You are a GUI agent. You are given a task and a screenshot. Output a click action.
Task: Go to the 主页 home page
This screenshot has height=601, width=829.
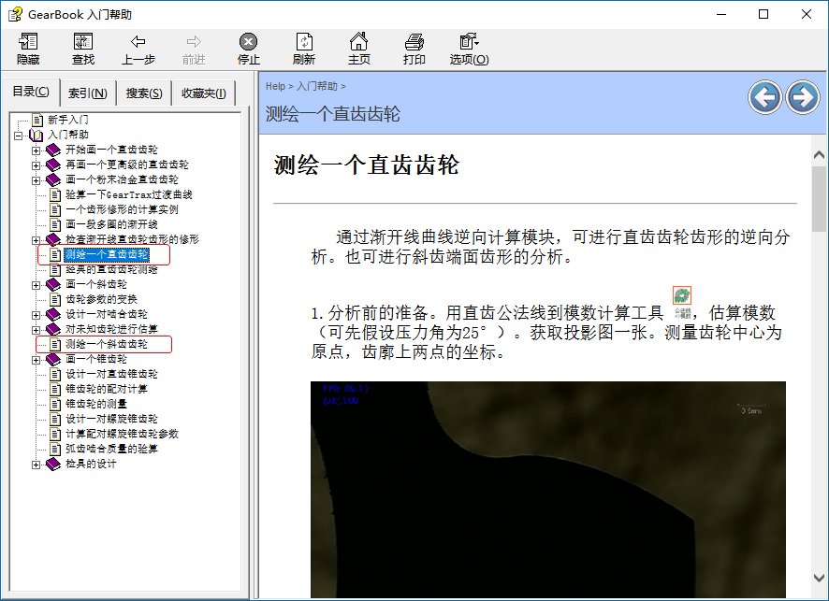359,49
